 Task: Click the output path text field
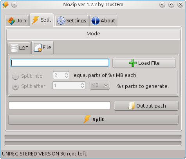[60, 106]
